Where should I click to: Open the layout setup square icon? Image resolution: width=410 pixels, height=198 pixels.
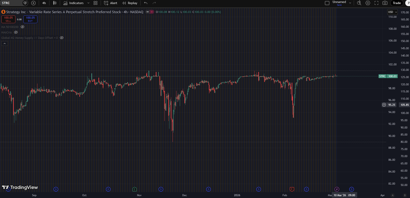[x=327, y=3]
